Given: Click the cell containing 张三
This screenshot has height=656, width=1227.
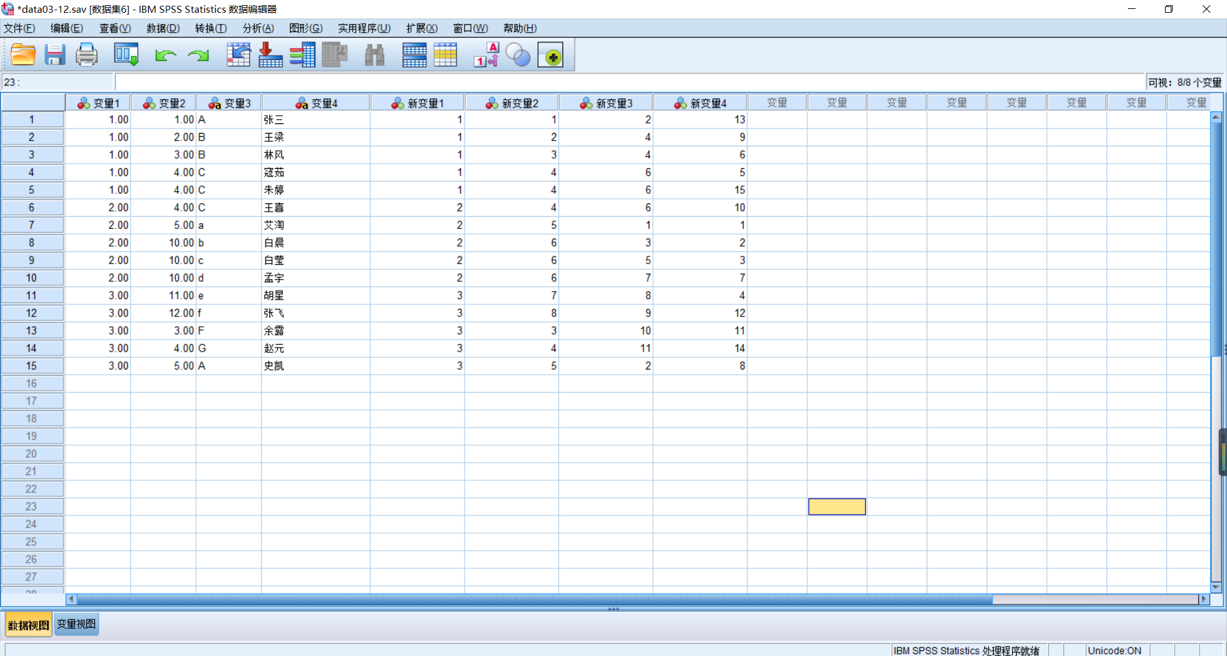Looking at the screenshot, I should click(316, 120).
